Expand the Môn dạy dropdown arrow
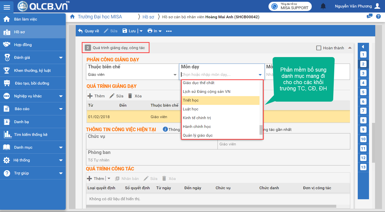This screenshot has width=385, height=212. coord(260,75)
